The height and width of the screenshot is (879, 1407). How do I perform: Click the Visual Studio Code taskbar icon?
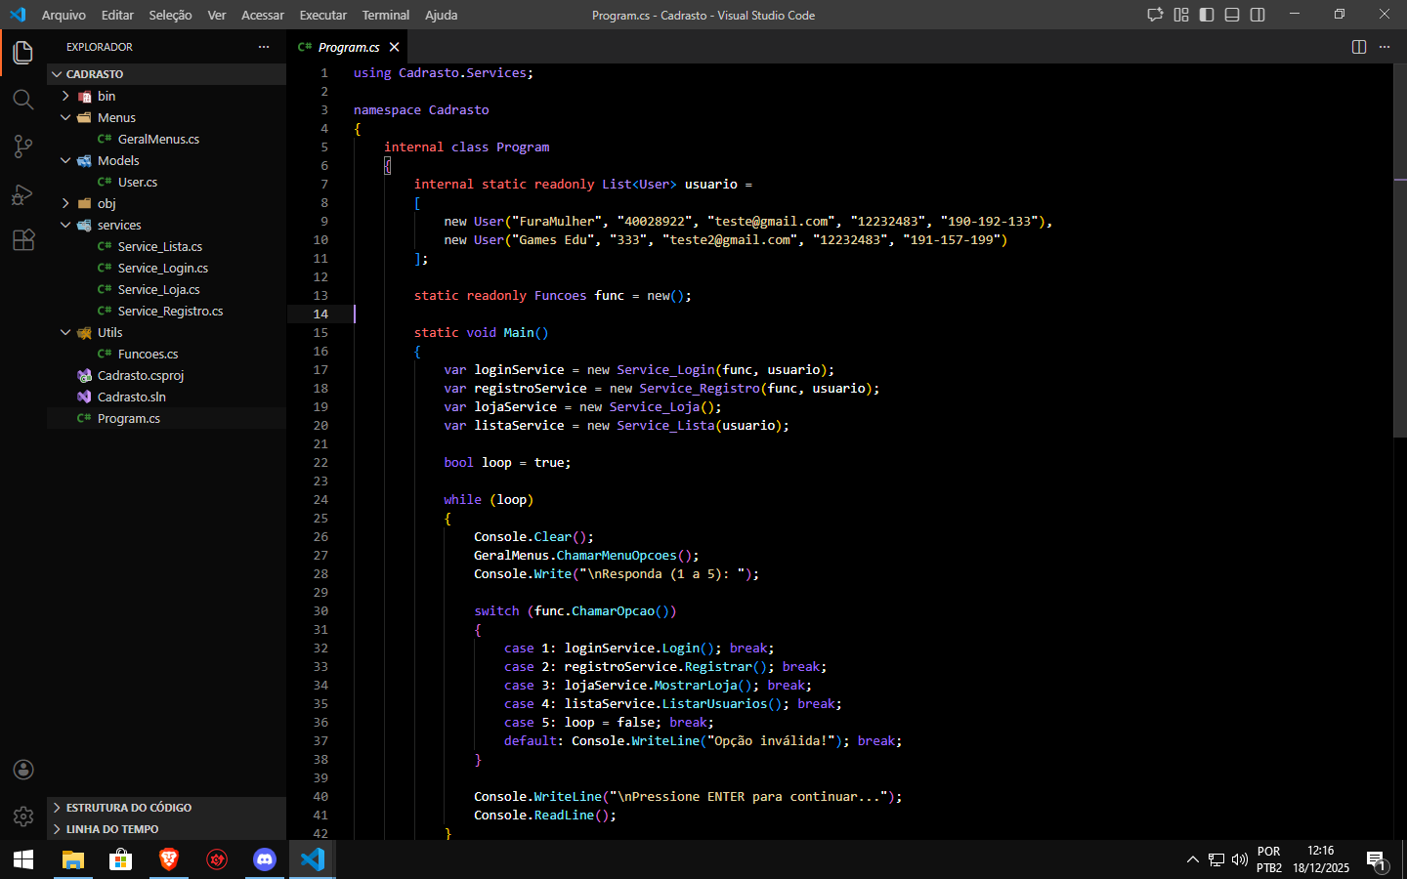313,859
